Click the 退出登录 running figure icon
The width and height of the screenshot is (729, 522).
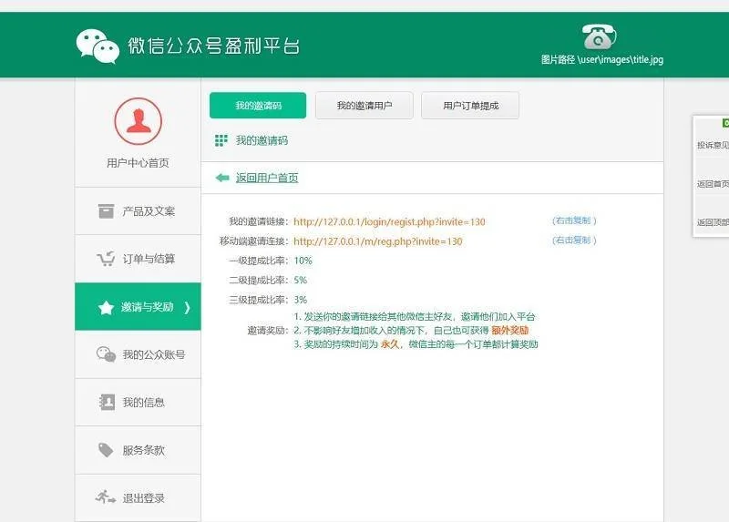[x=106, y=497]
